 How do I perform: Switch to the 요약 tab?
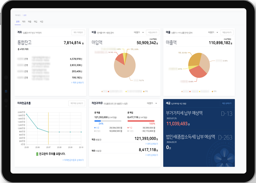18,22
